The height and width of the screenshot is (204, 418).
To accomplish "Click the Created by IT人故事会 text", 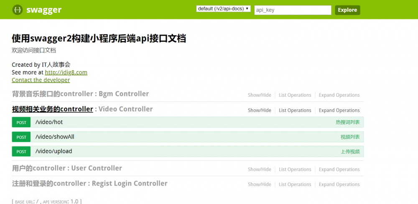I will click(41, 65).
